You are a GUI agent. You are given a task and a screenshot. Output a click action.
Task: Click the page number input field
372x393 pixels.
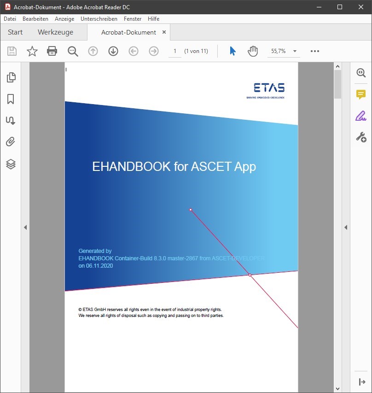(175, 51)
